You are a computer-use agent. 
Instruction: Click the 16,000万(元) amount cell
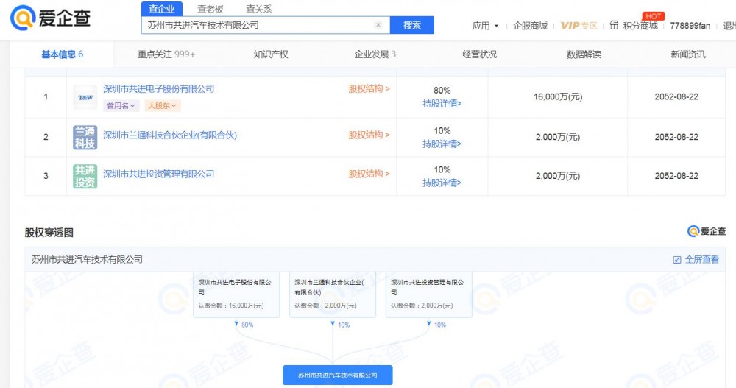point(558,96)
